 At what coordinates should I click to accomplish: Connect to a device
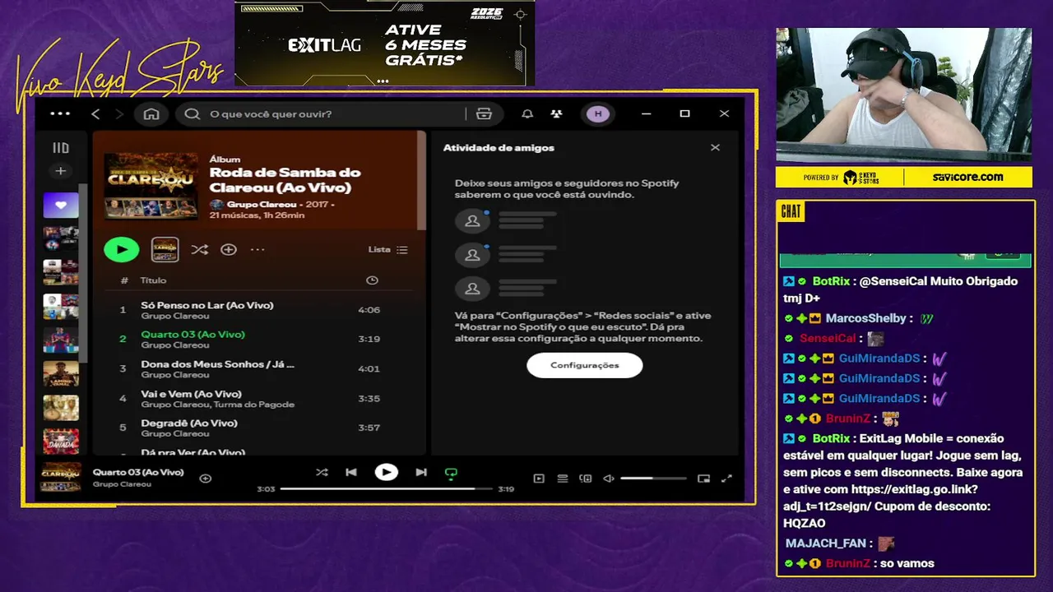pyautogui.click(x=586, y=478)
